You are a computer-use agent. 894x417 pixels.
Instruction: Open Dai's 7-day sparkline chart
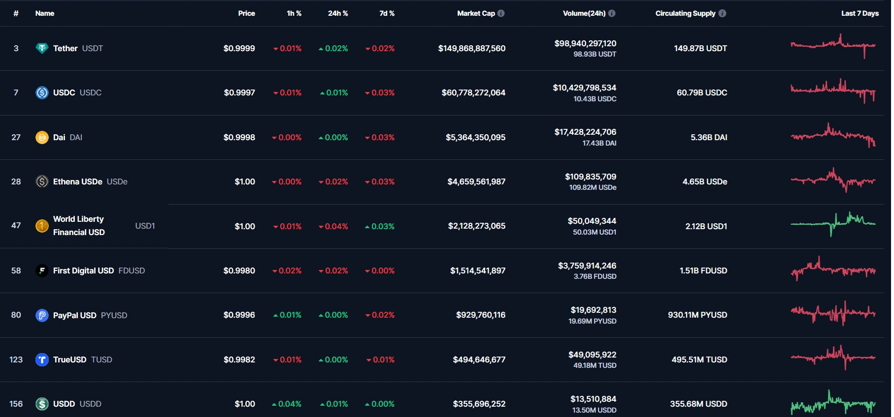[x=833, y=135]
